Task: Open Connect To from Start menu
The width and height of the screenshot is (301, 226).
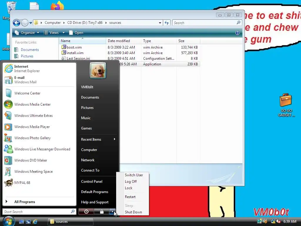Action: pos(98,170)
